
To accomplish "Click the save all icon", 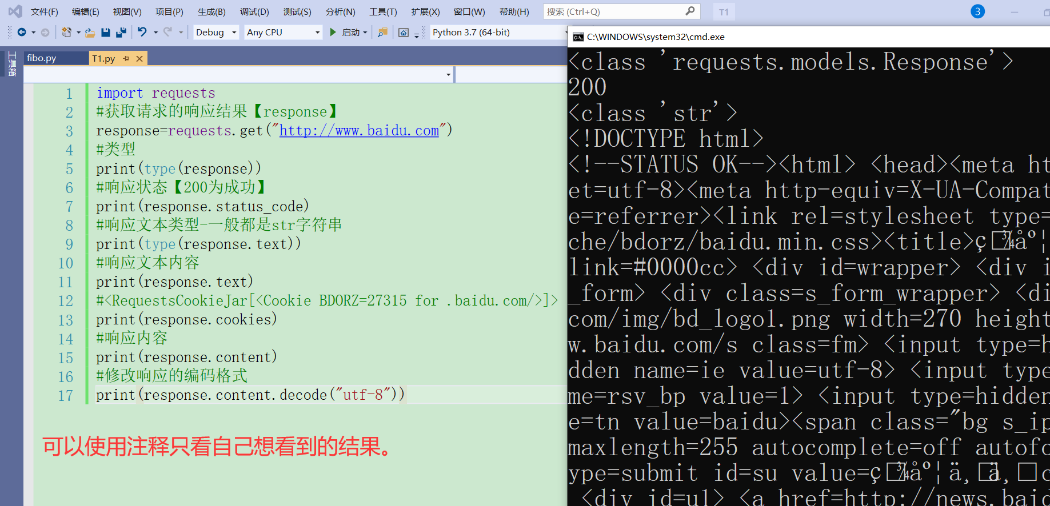I will coord(121,33).
